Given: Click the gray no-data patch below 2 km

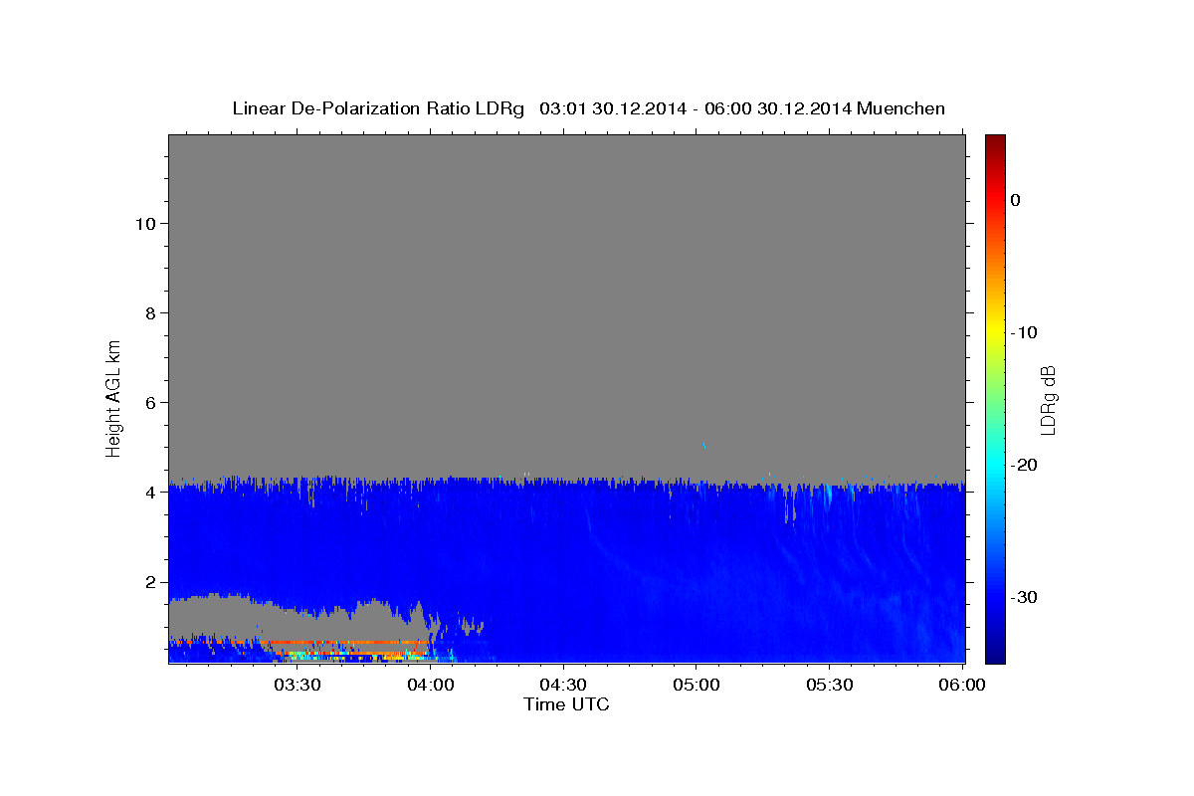Looking at the screenshot, I should 298,617.
